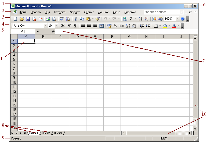Click the formula bar input area
The image size is (207, 143).
pyautogui.click(x=126, y=32)
